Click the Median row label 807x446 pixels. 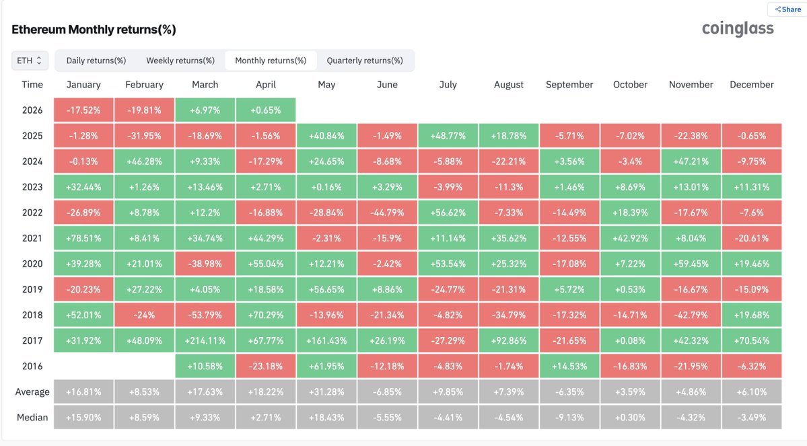tap(32, 417)
